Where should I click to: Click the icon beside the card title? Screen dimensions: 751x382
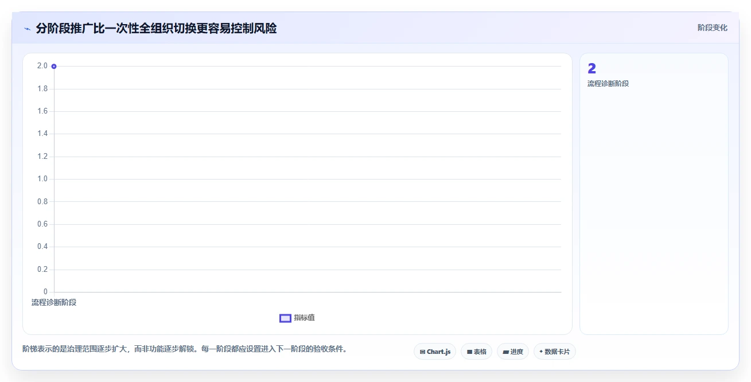pos(27,29)
